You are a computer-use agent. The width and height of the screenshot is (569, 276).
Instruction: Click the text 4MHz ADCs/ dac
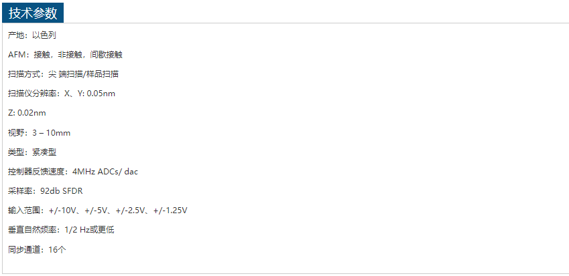105,172
